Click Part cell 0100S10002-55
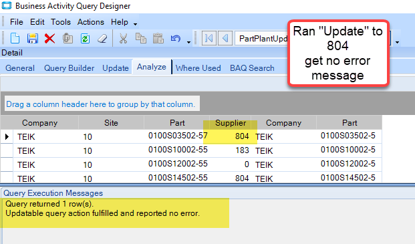Screen dimensions: 415x244 pyautogui.click(x=177, y=150)
